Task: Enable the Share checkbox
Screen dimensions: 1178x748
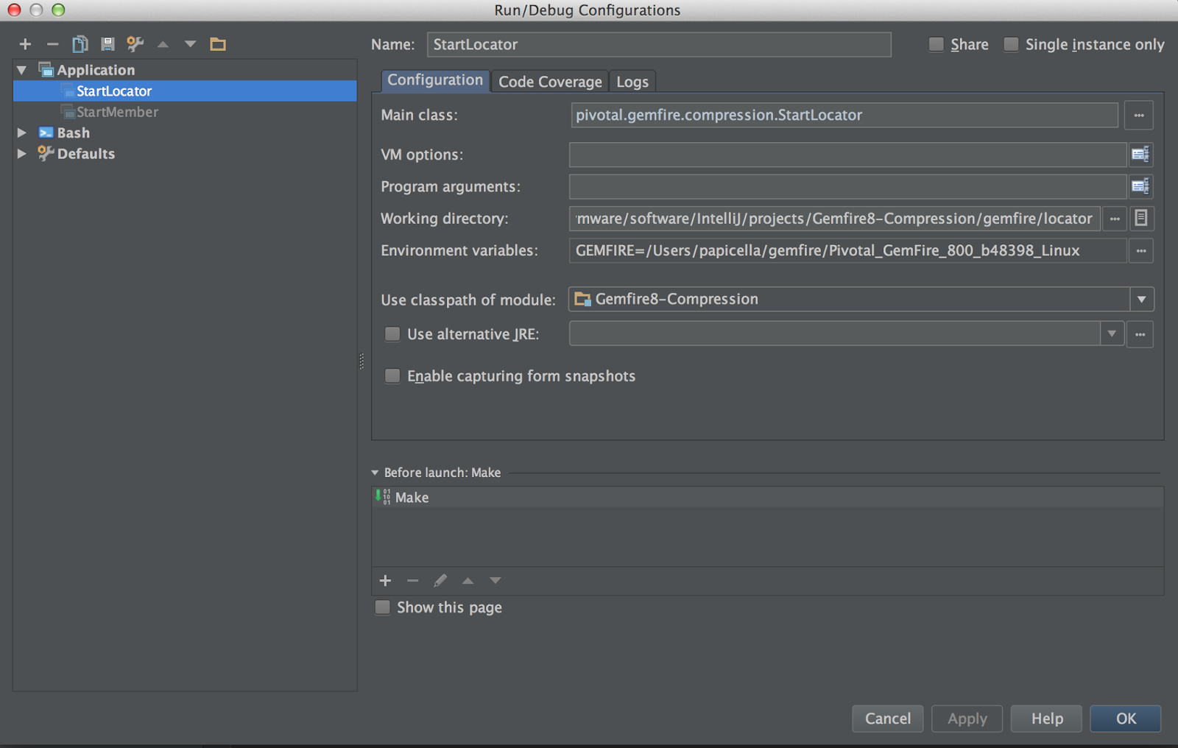Action: [936, 44]
